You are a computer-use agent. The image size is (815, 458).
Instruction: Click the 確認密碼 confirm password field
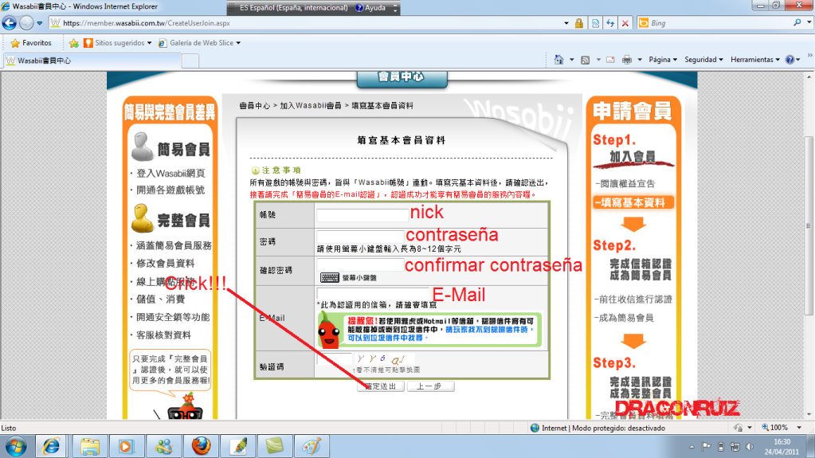click(x=359, y=264)
